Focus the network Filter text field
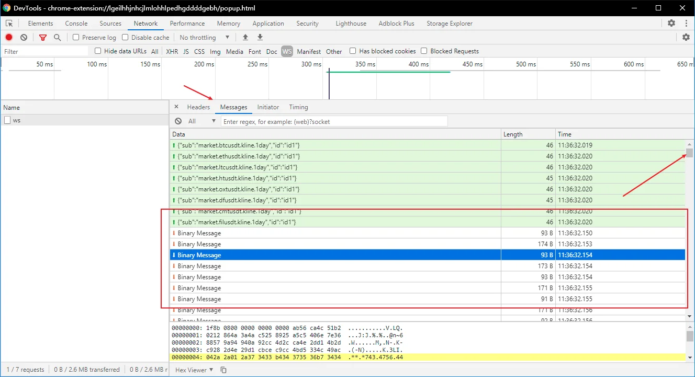 tap(45, 51)
